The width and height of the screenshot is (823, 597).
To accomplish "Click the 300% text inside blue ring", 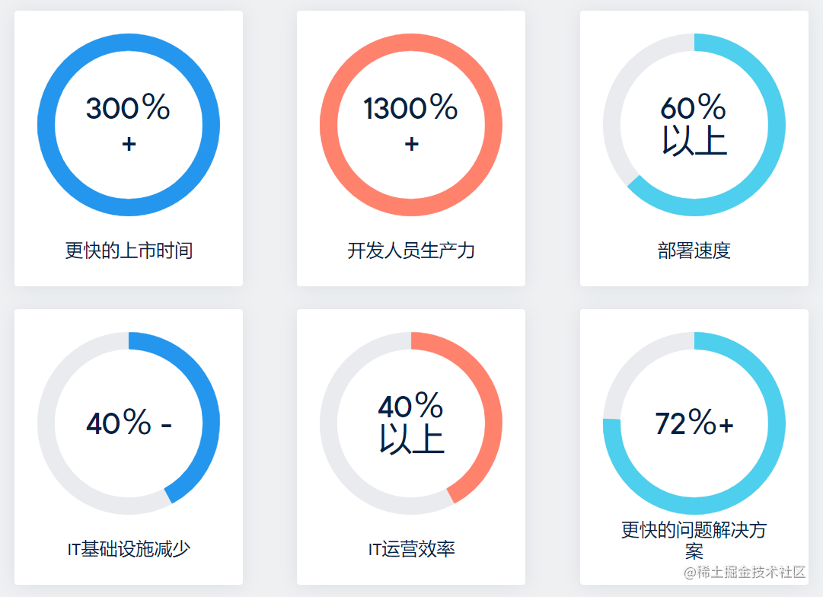I will coord(128,107).
